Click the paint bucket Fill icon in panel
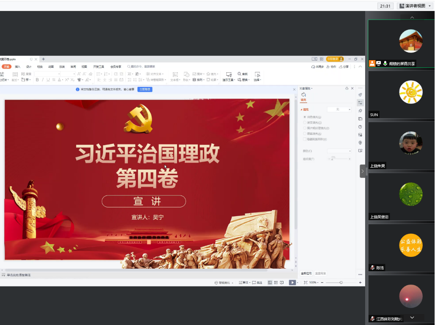This screenshot has height=325, width=435. click(x=304, y=95)
